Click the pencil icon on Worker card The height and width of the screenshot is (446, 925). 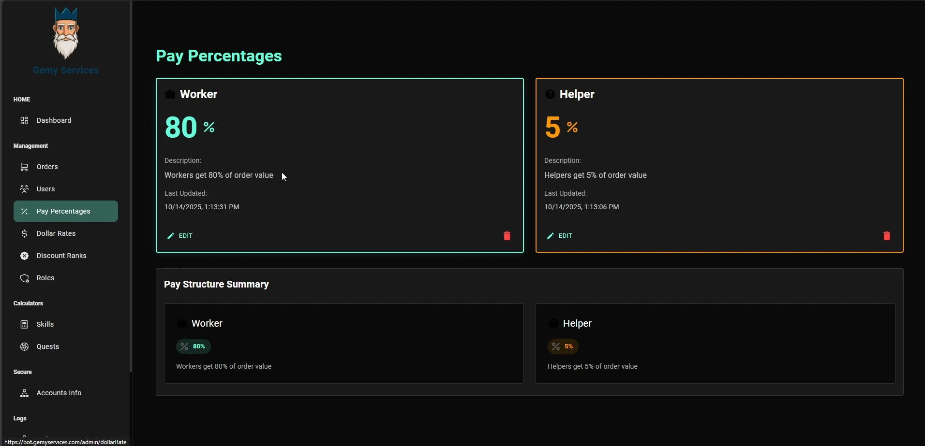point(170,236)
